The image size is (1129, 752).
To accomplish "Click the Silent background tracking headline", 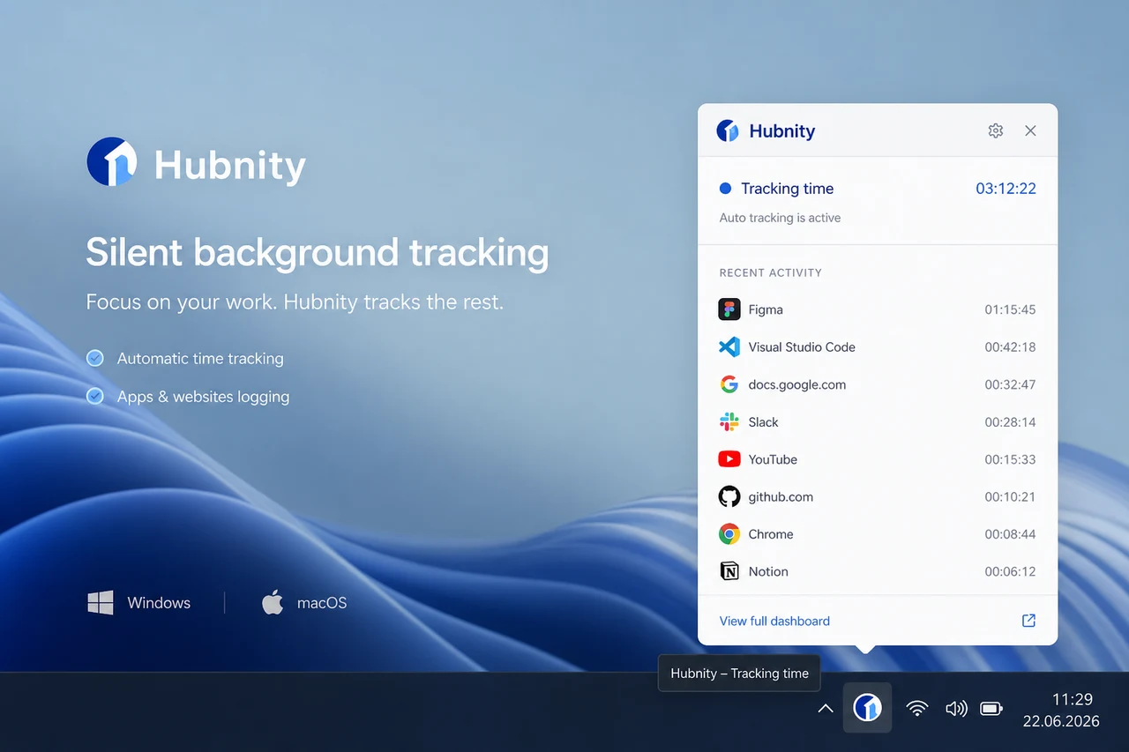I will [x=318, y=253].
